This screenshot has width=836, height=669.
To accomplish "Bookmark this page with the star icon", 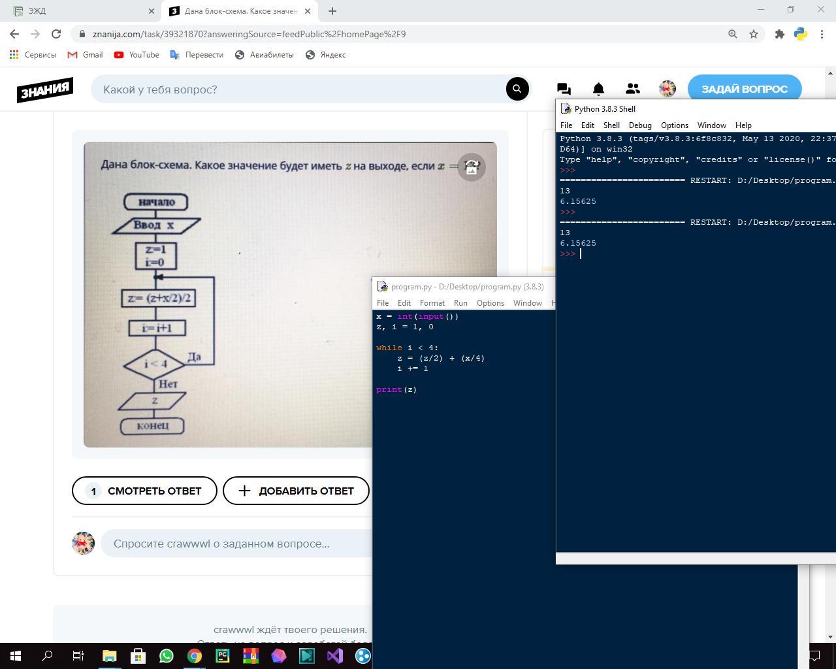I will coord(754,34).
